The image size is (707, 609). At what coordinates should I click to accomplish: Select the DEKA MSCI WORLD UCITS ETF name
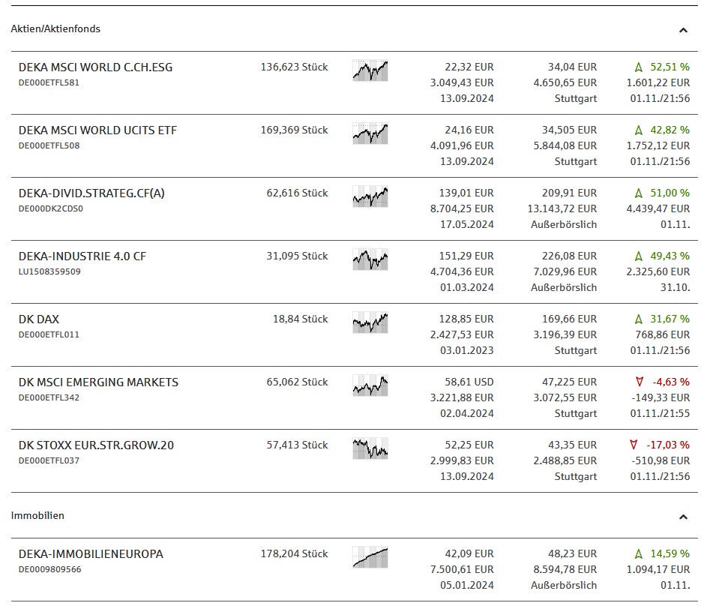97,130
